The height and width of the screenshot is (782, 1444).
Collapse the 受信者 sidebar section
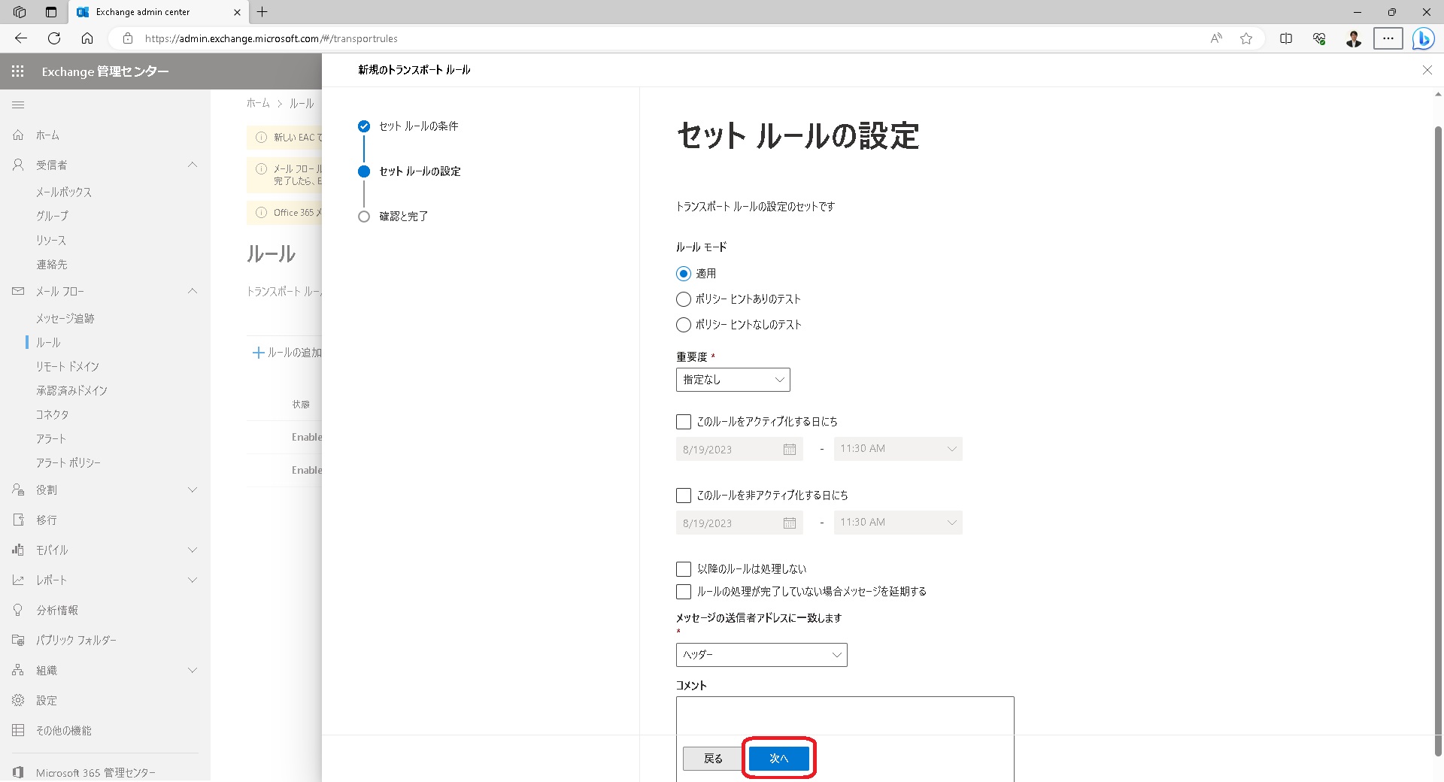pos(193,165)
